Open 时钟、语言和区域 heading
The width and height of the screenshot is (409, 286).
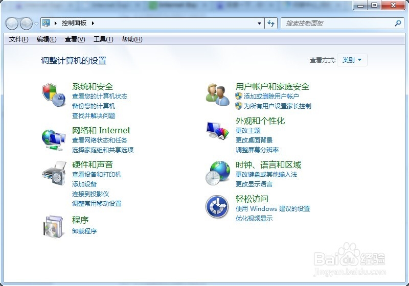pyautogui.click(x=268, y=164)
